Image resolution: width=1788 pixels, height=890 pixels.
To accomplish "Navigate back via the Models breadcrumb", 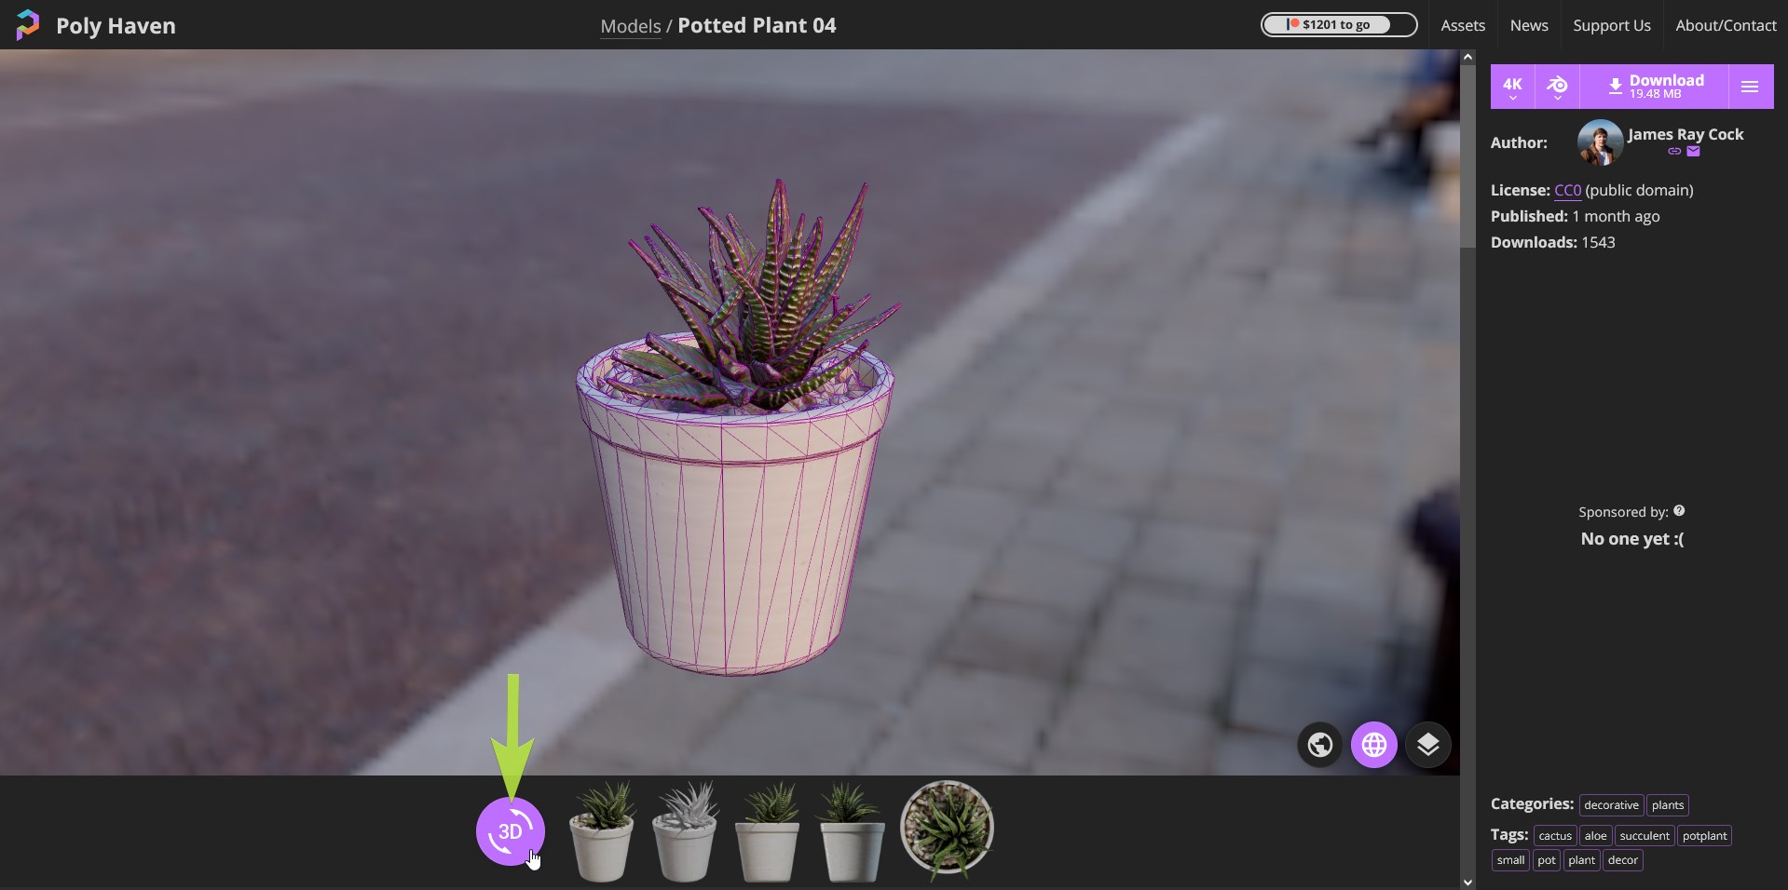I will (x=630, y=26).
